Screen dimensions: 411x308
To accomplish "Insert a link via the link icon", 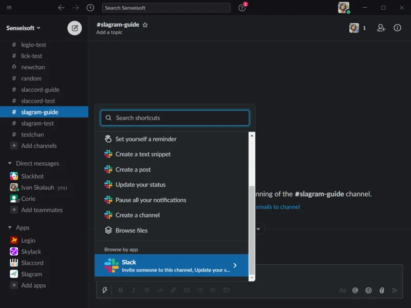I will (173, 290).
